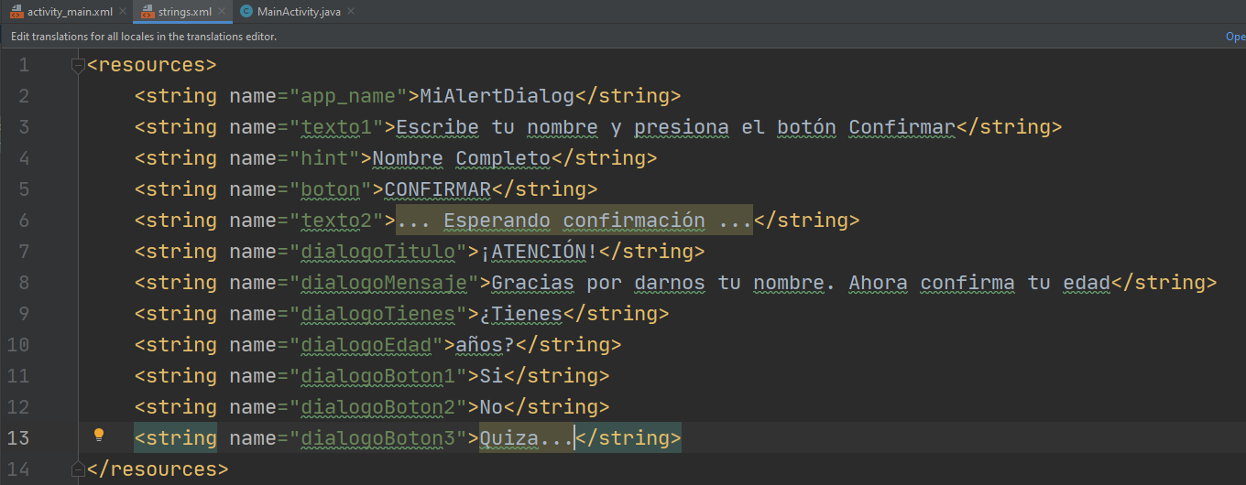Switch to the MainActivity.java tab
The height and width of the screenshot is (485, 1246).
coord(300,12)
